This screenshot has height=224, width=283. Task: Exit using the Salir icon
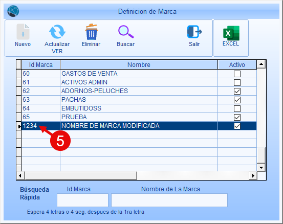point(194,32)
